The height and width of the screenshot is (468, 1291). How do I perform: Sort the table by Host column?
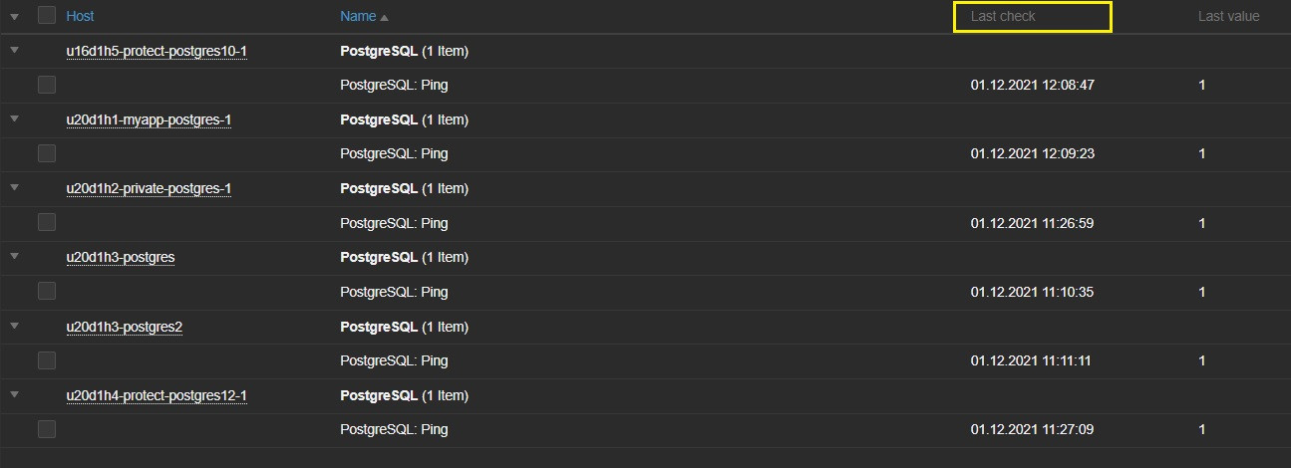click(x=80, y=16)
